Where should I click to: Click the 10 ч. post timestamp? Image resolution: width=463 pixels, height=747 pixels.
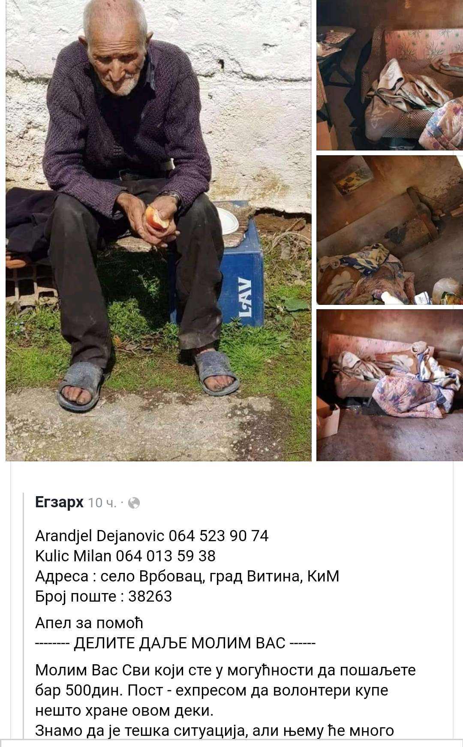click(x=102, y=503)
